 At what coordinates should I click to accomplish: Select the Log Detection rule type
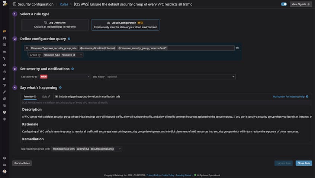click(x=55, y=25)
